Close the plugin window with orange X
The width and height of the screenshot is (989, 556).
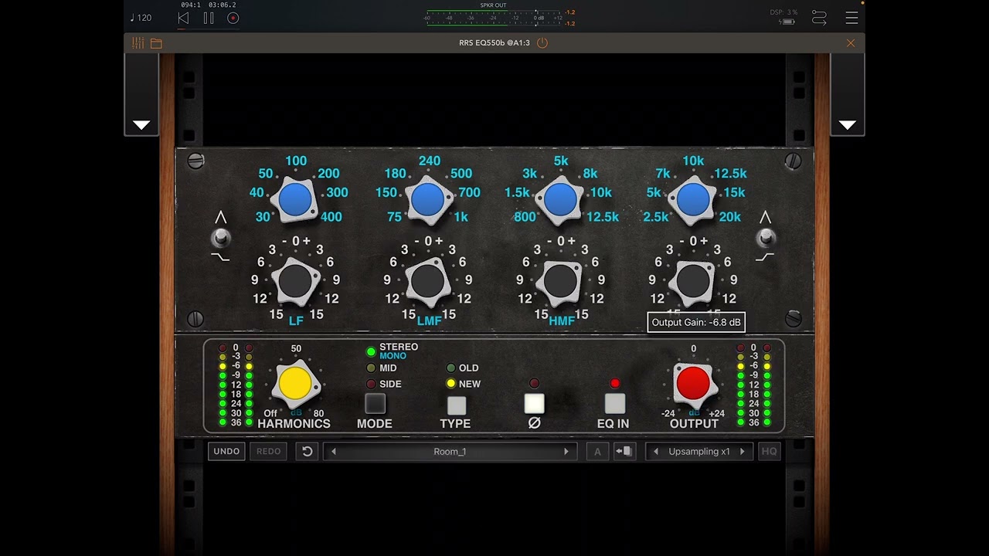[851, 43]
